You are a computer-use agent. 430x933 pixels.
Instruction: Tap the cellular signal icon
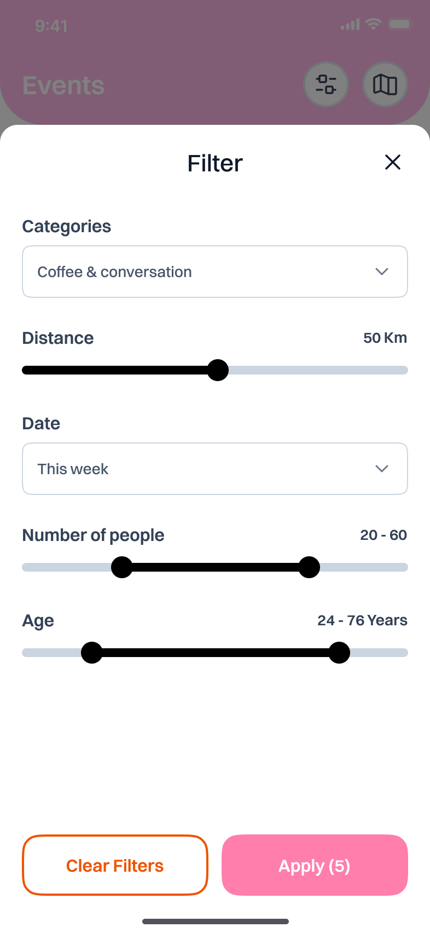click(x=350, y=25)
